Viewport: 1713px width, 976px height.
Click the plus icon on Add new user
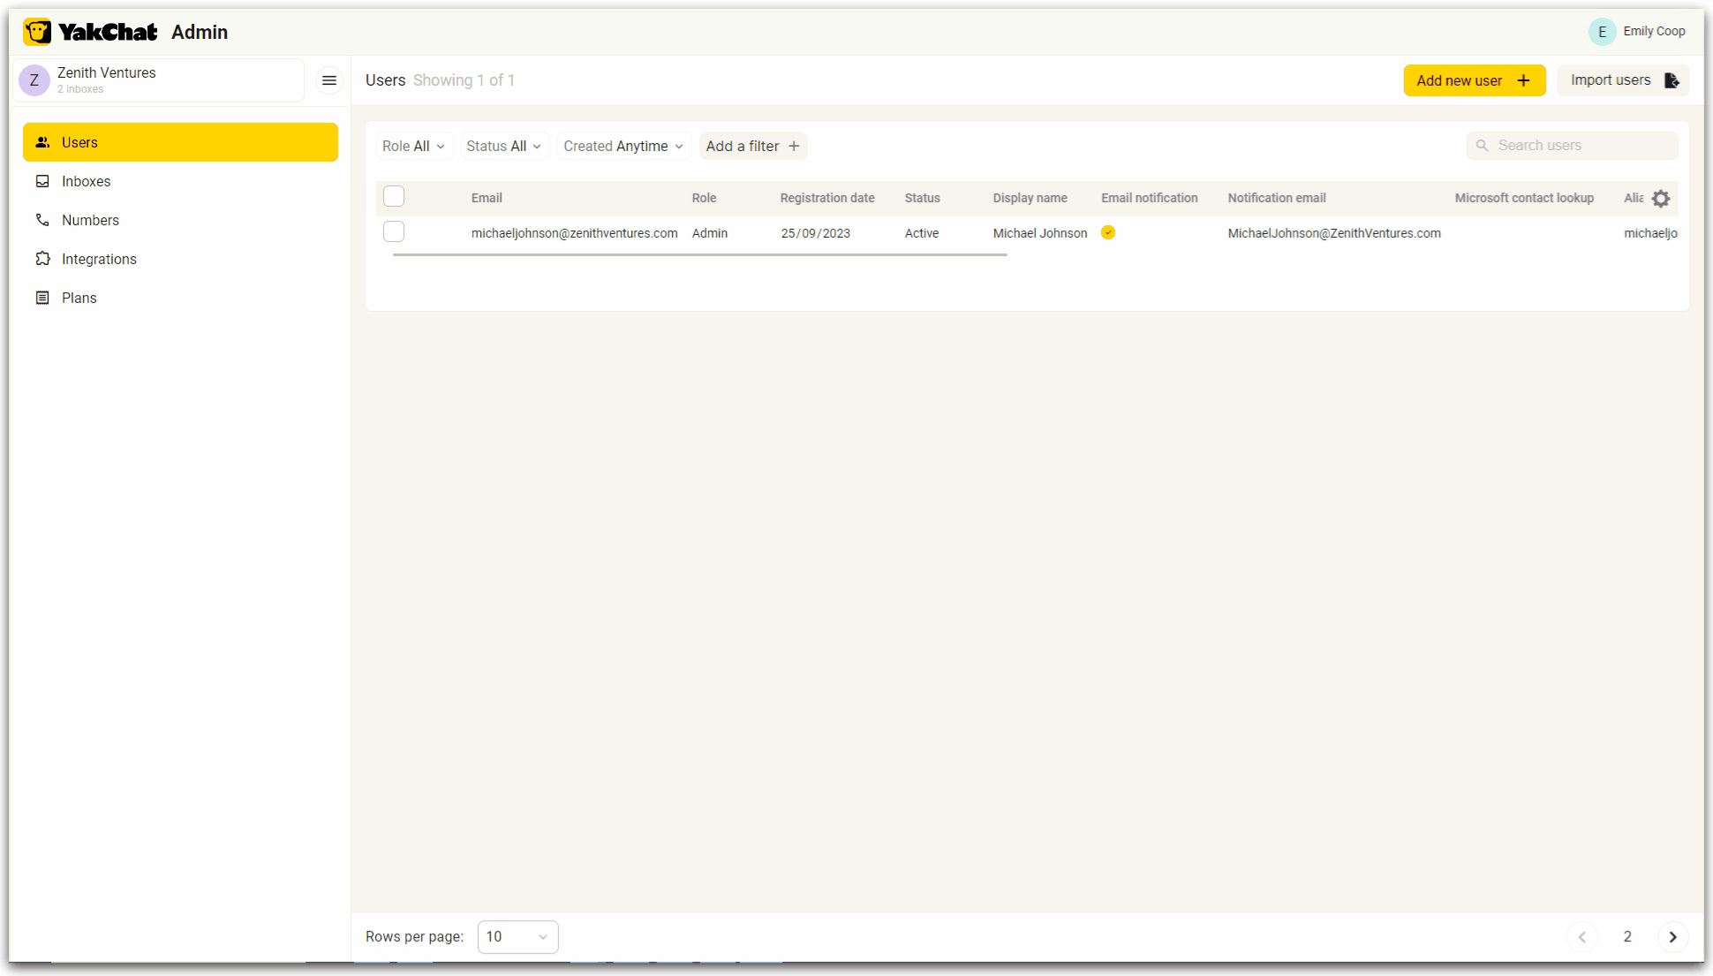point(1524,80)
